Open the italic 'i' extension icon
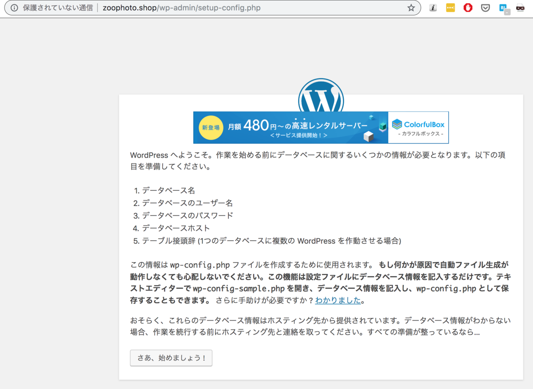 pos(434,8)
